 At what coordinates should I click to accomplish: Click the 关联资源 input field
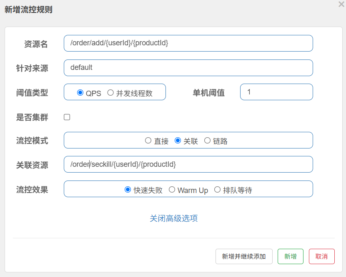(188, 164)
